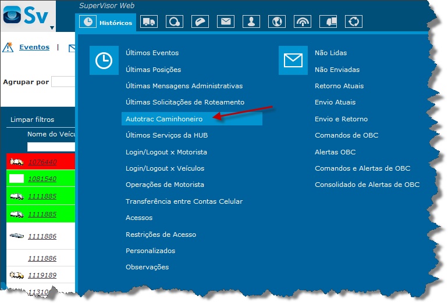Click the person icon in top toolbar

point(251,22)
